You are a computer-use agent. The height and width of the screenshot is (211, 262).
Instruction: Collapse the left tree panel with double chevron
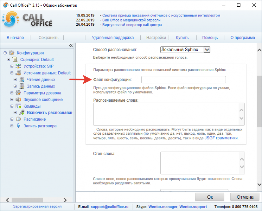point(71,45)
